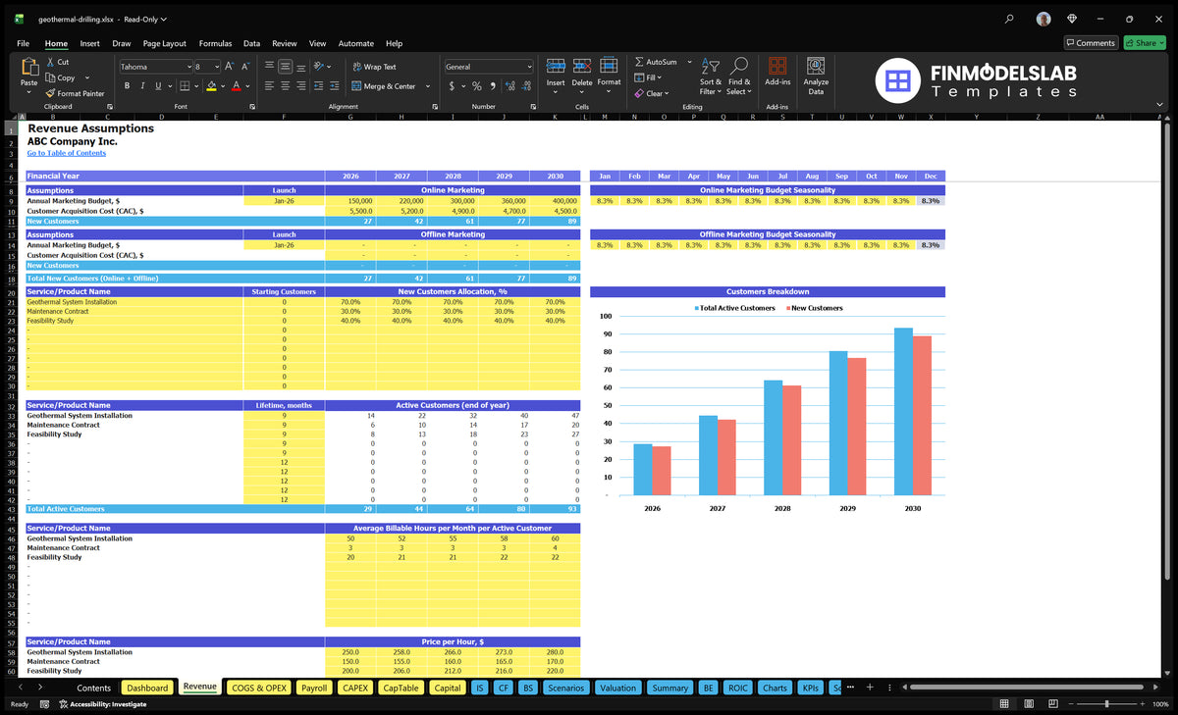Click Accessibility: Investigate in status bar
1178x715 pixels.
(102, 704)
